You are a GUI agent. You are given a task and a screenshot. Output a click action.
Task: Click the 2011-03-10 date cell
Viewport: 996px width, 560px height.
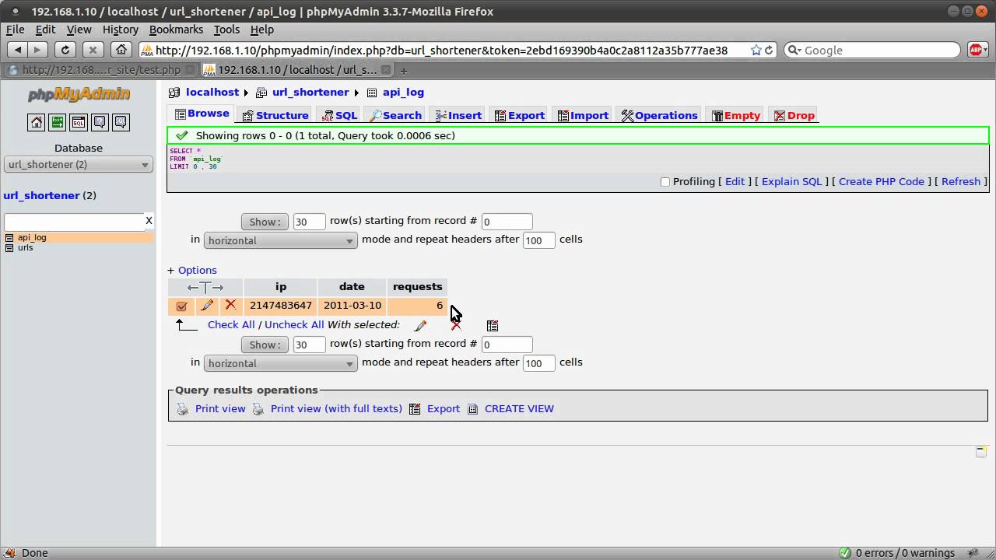(x=352, y=306)
